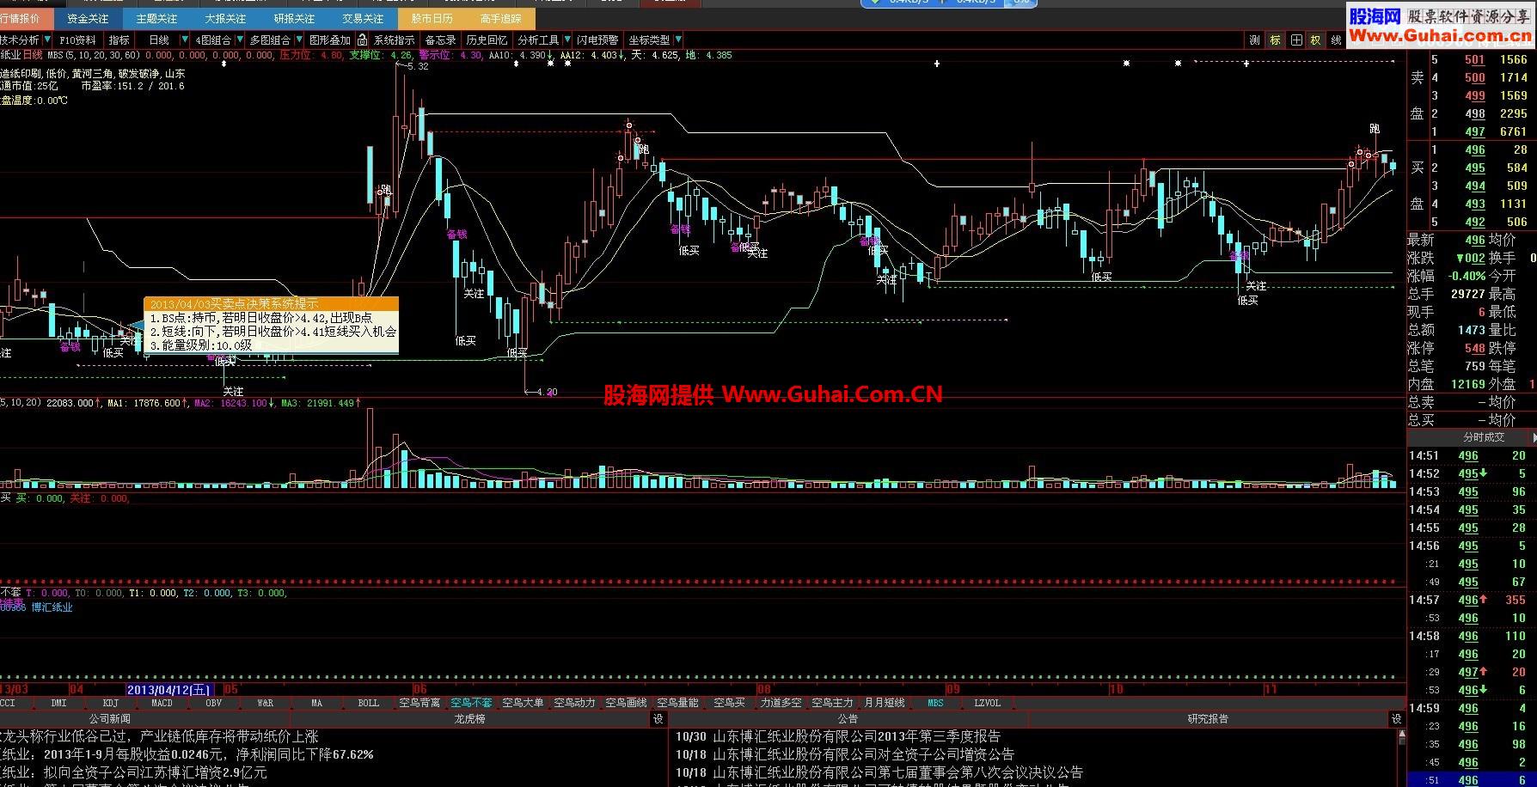
Task: Switch to the 研报关注 tab
Action: click(x=294, y=18)
